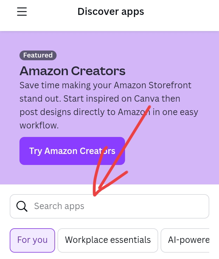Click the Discover apps page title
The height and width of the screenshot is (259, 219).
111,12
